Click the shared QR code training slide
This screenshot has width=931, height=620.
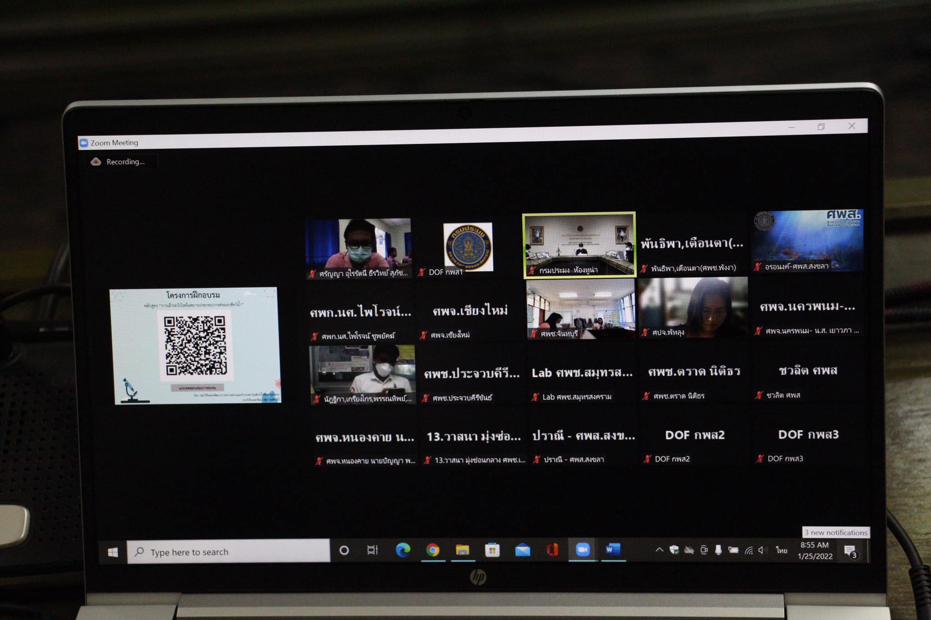point(195,345)
